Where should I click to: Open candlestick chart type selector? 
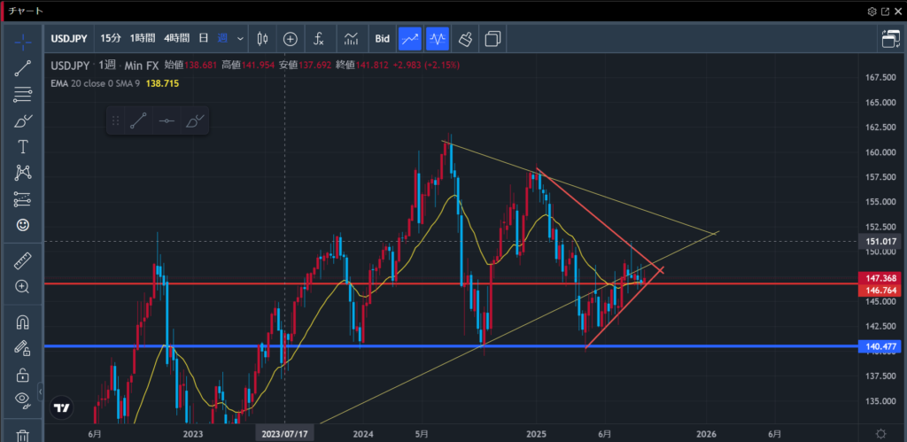[262, 39]
